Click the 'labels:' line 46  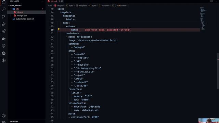pyautogui.click(x=70, y=19)
